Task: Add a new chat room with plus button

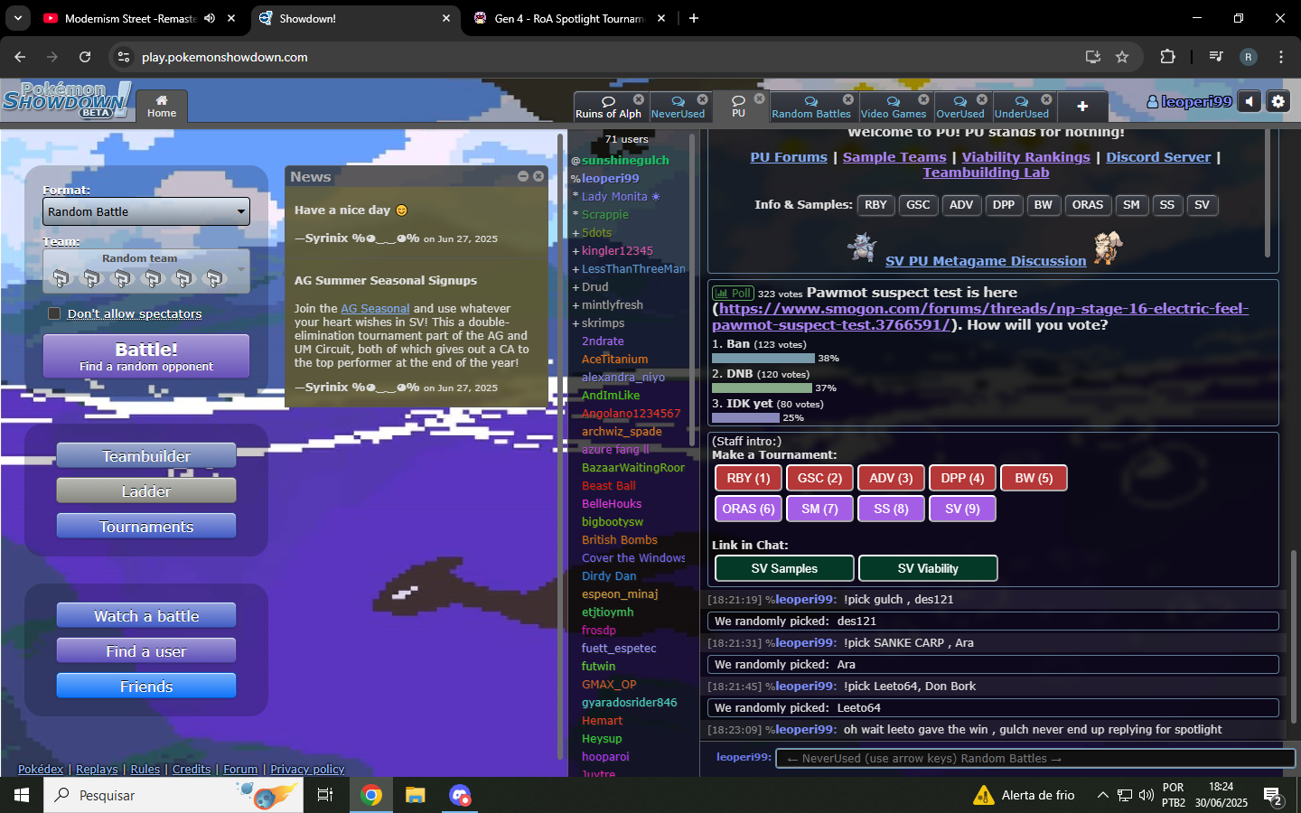Action: pos(1082,107)
